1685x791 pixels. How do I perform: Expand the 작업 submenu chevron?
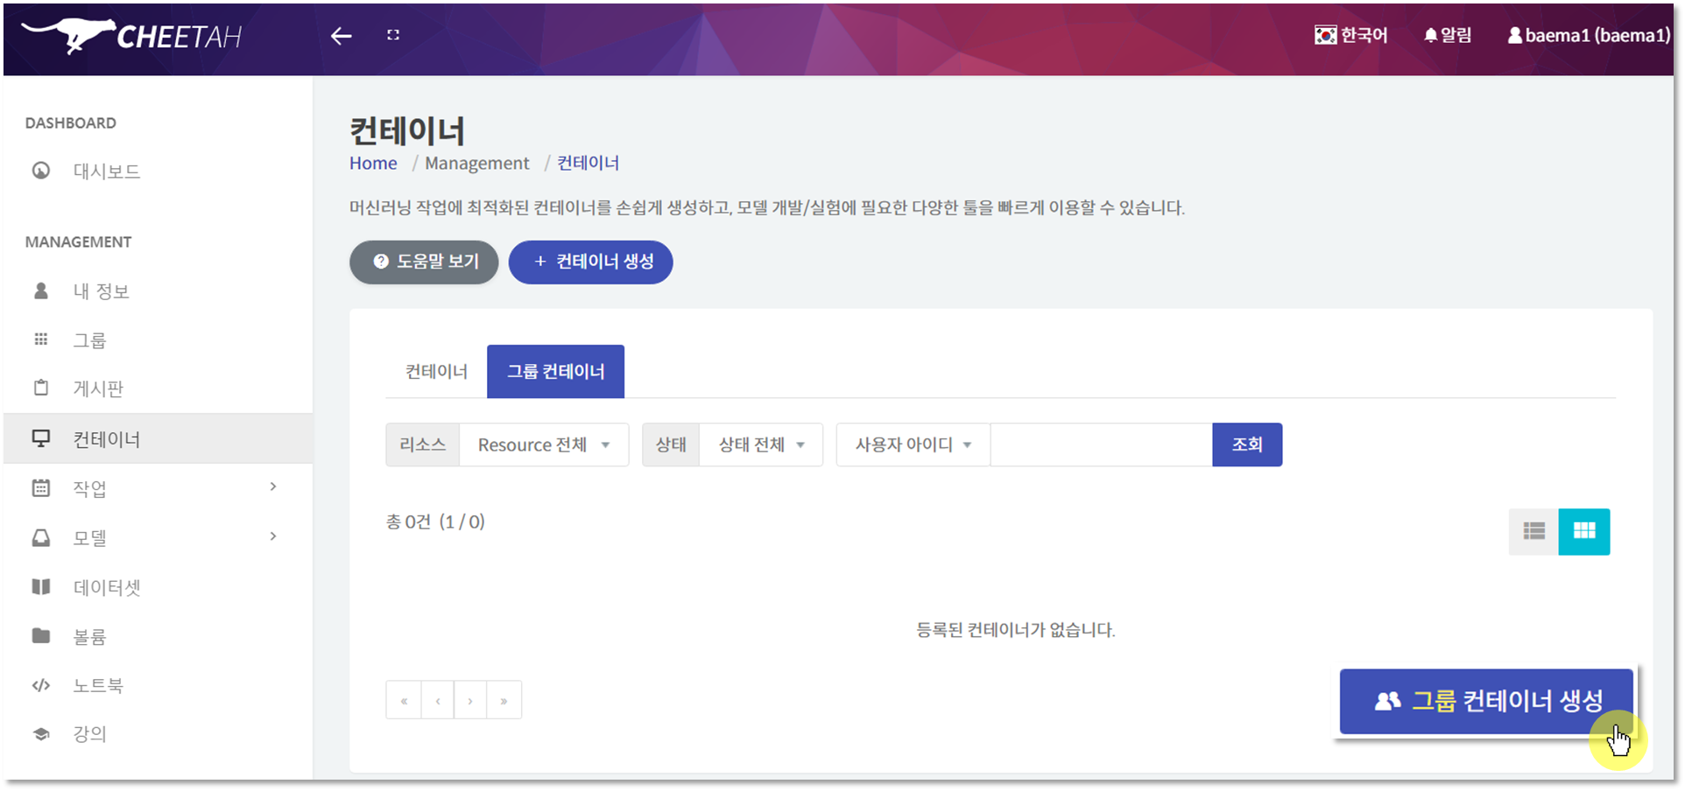(273, 486)
